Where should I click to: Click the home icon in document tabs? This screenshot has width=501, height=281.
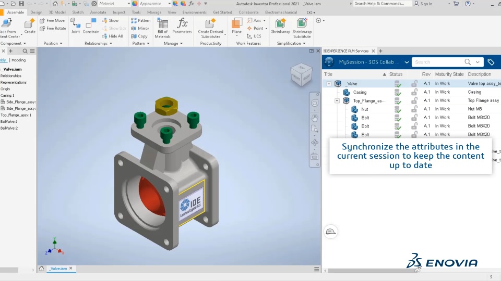(42, 269)
